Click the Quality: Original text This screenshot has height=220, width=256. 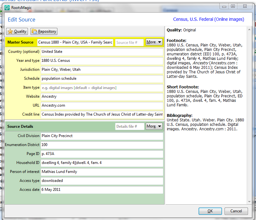[x=181, y=30]
